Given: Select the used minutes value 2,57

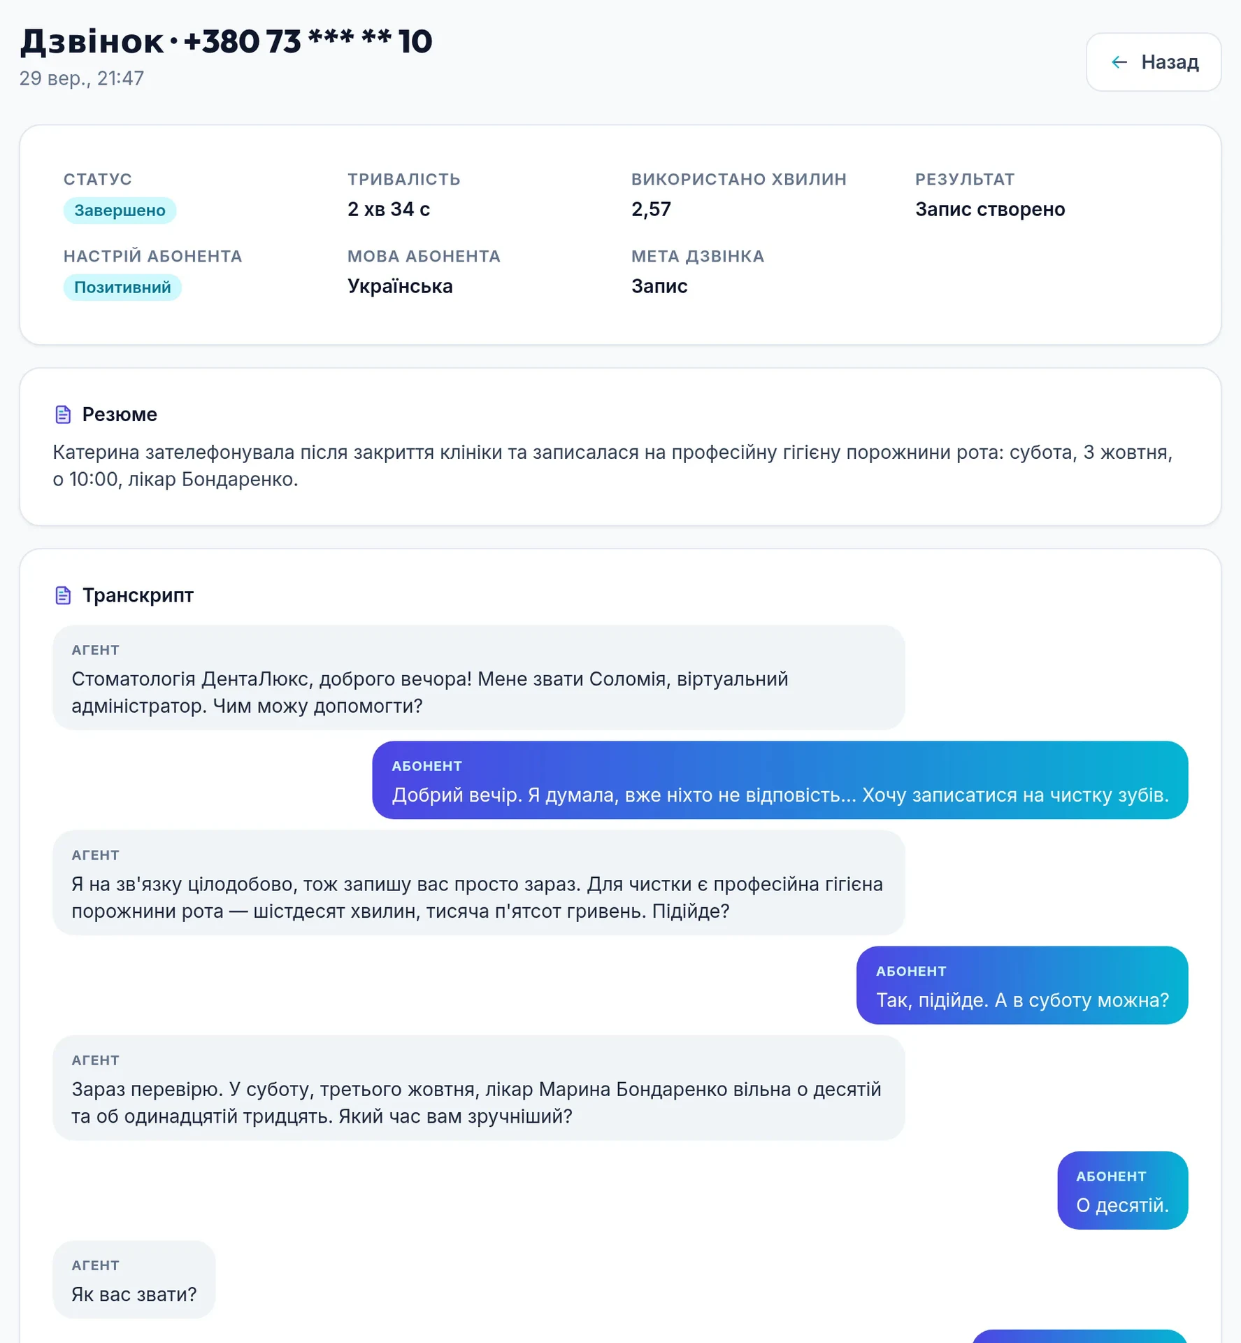Looking at the screenshot, I should click(651, 209).
